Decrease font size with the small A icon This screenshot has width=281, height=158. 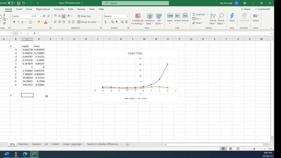click(x=48, y=16)
